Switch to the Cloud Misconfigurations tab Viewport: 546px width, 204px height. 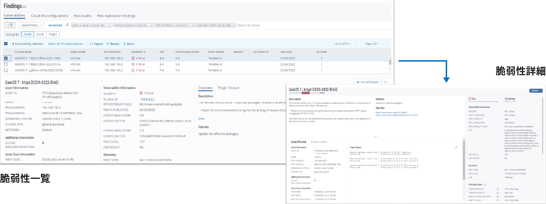[49, 16]
